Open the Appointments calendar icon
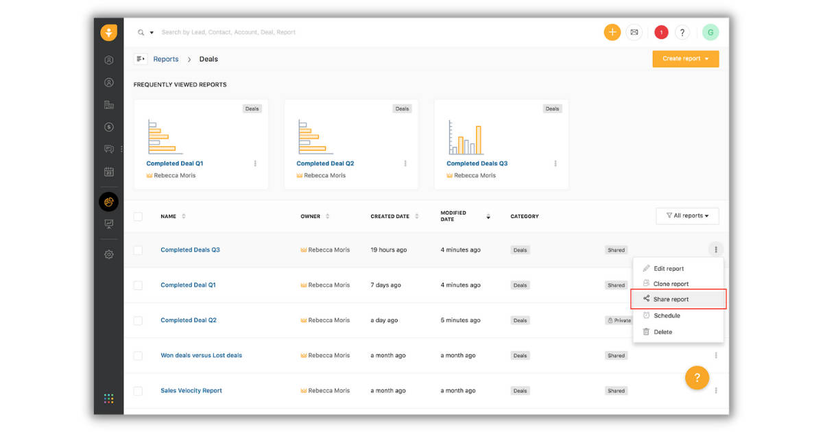 pos(108,171)
